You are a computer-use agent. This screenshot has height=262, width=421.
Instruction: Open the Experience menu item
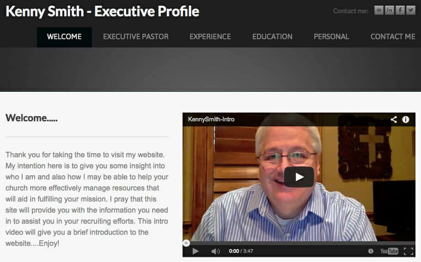click(x=210, y=37)
